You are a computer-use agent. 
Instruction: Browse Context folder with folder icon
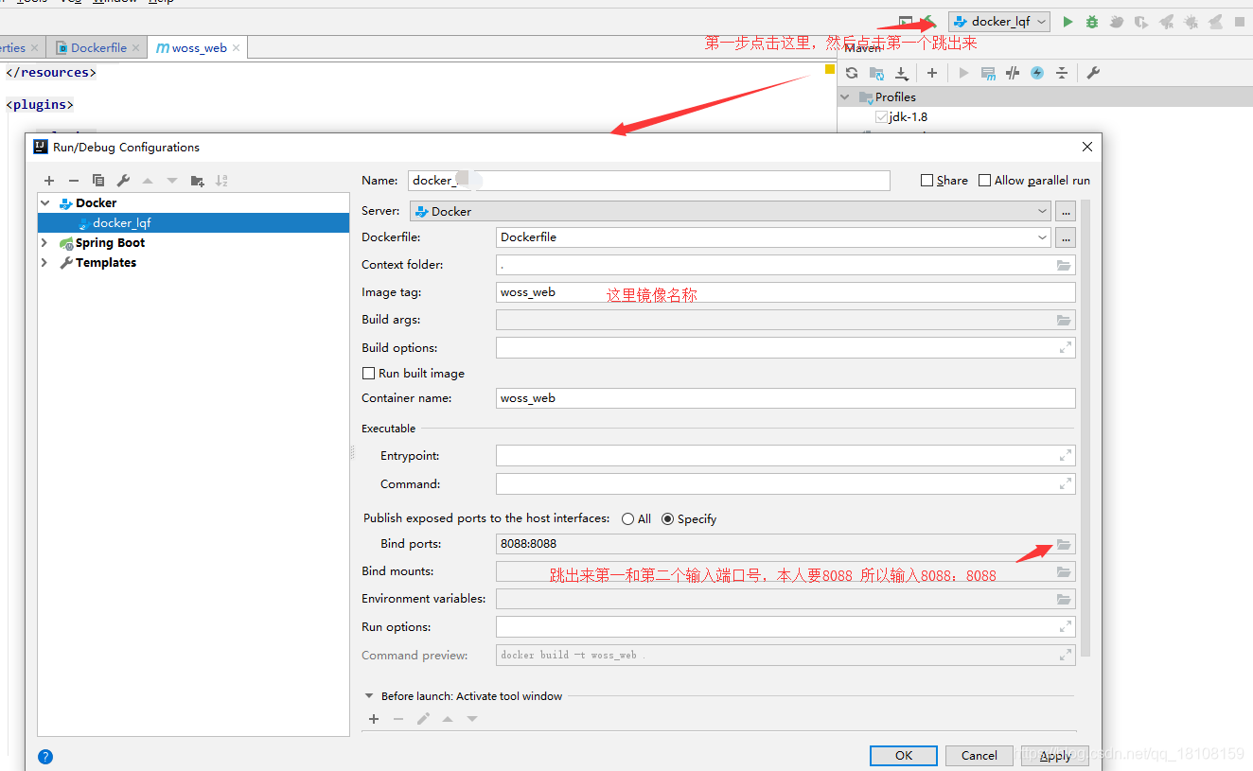(1064, 265)
